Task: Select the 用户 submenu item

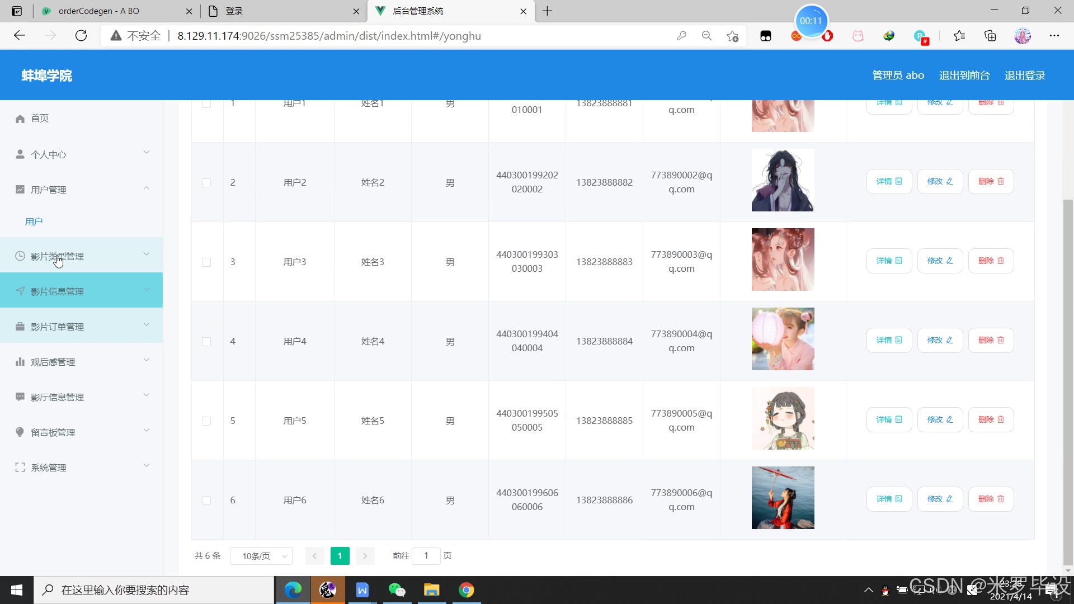Action: 34,222
